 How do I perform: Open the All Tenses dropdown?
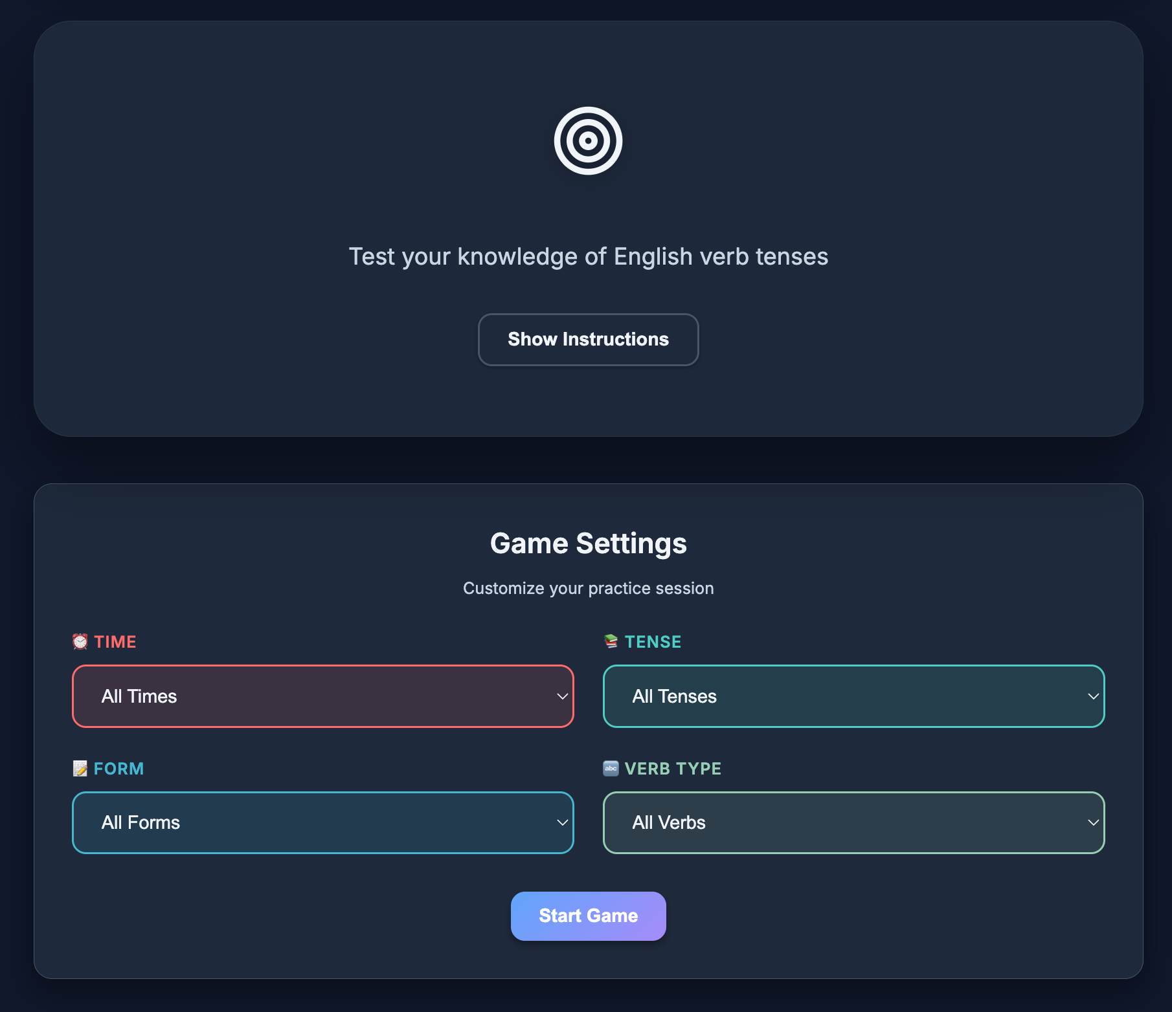click(x=853, y=696)
